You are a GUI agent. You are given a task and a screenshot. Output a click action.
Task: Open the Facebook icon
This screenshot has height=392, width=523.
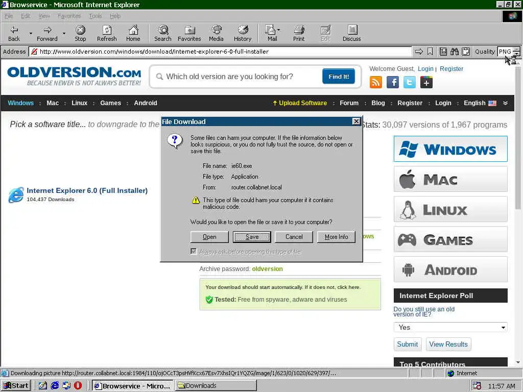point(393,82)
